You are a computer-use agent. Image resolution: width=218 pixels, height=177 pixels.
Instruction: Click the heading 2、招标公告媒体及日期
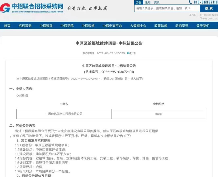click(35, 176)
